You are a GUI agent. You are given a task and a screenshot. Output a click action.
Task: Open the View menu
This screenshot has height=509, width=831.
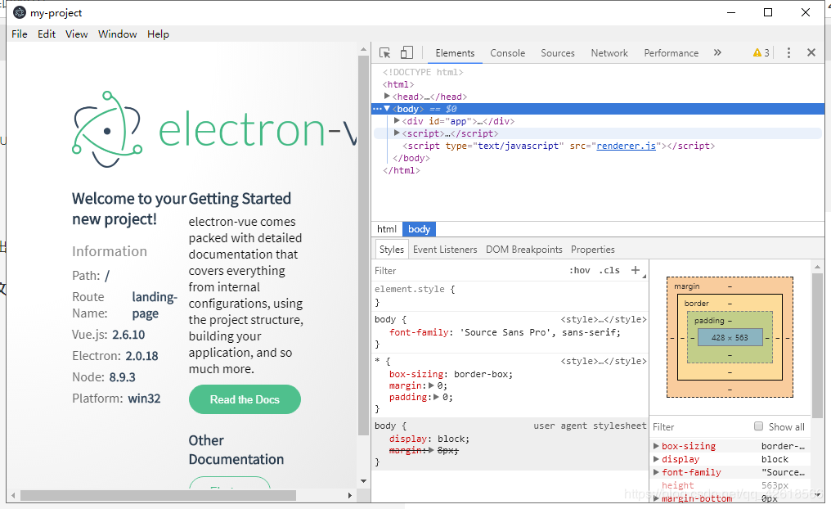pyautogui.click(x=76, y=34)
